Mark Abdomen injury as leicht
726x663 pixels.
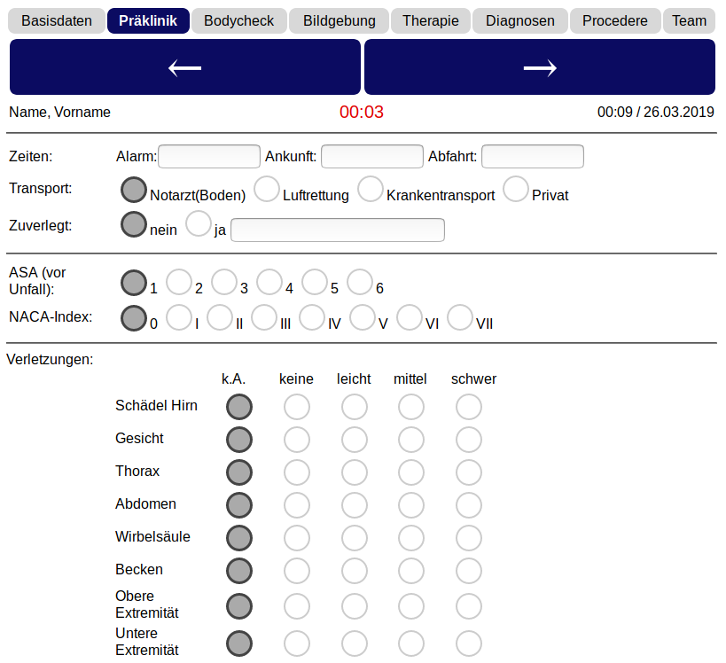(x=355, y=505)
